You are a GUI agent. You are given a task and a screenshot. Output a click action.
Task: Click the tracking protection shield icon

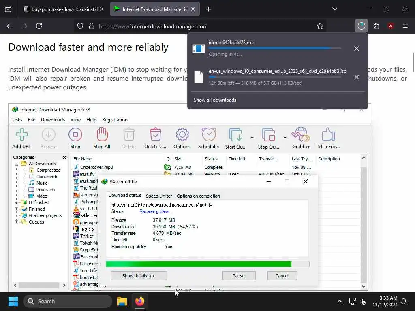[x=80, y=26]
